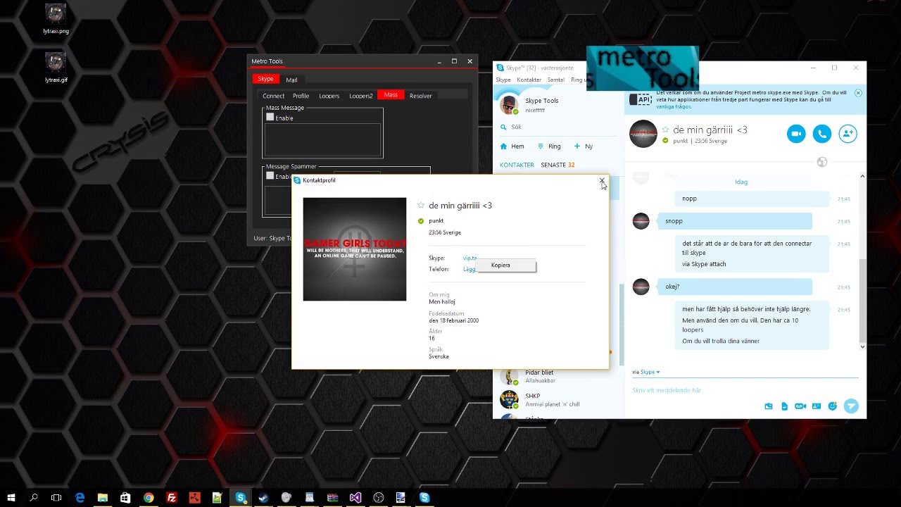Click Kopiera in the context menu
This screenshot has height=507, width=901.
click(x=507, y=265)
